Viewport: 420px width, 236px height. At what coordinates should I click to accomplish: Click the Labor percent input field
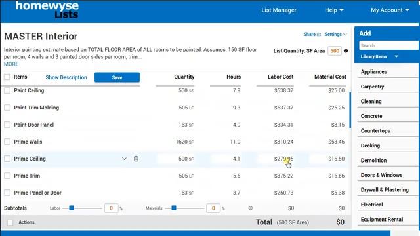111,208
